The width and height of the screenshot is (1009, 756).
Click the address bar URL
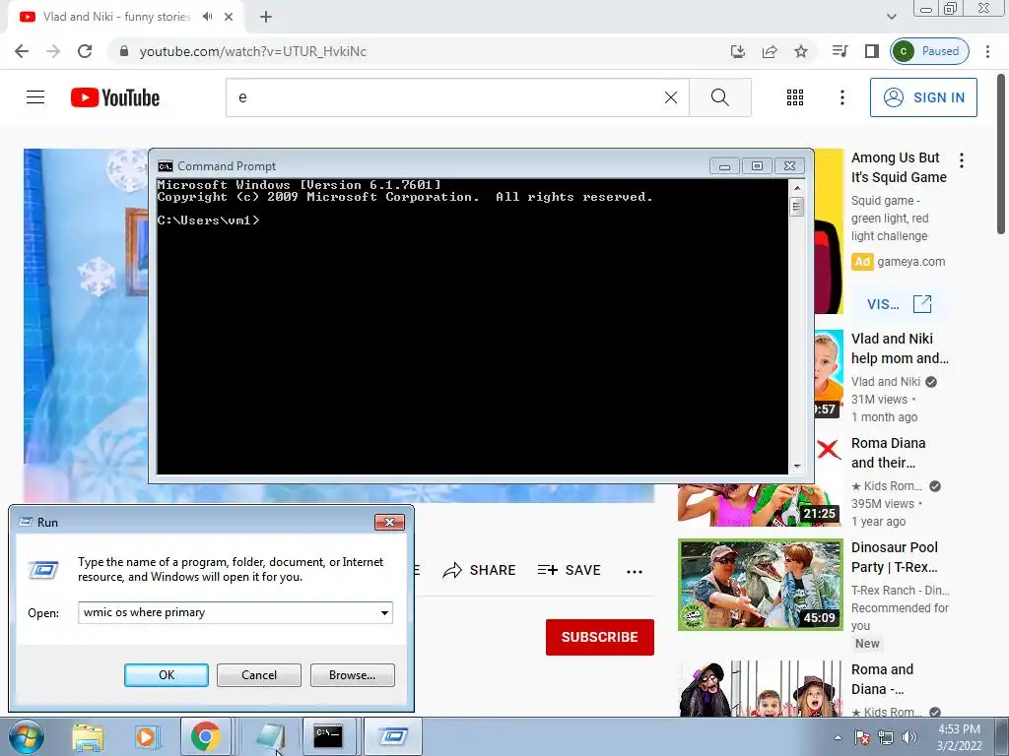tap(253, 51)
